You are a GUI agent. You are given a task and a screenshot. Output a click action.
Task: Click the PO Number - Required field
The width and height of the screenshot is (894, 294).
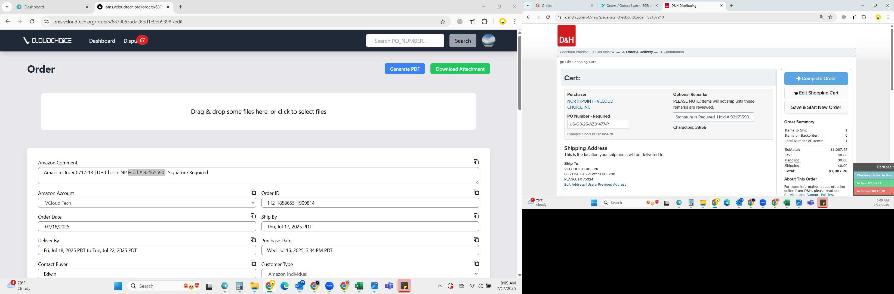598,124
